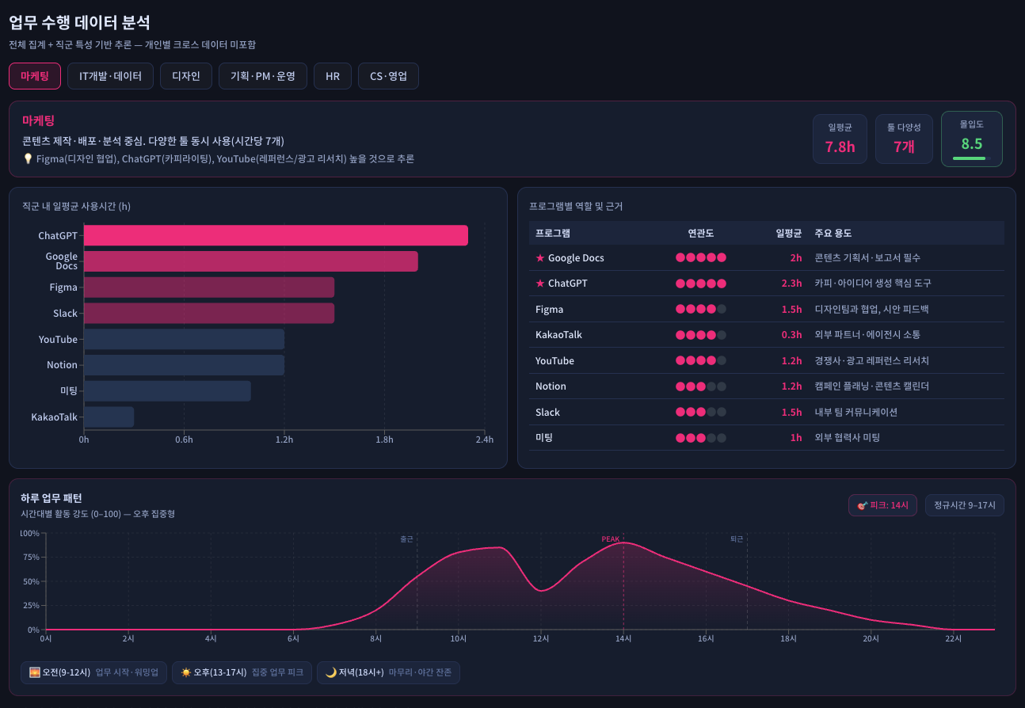1025x708 pixels.
Task: Click the 몰입도 8.5 score card
Action: (x=971, y=139)
